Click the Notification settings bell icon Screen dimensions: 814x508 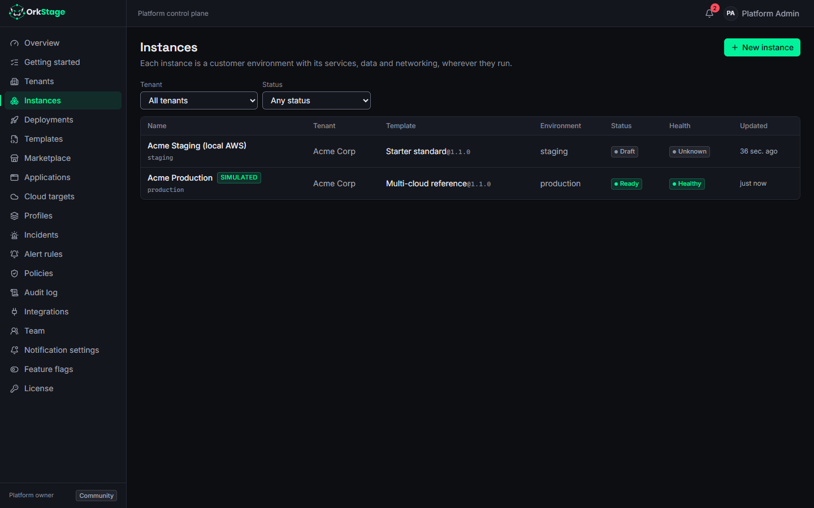[15, 350]
